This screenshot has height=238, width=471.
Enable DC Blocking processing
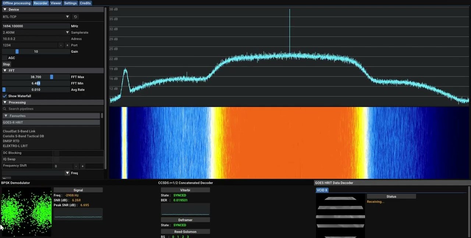tap(56, 153)
